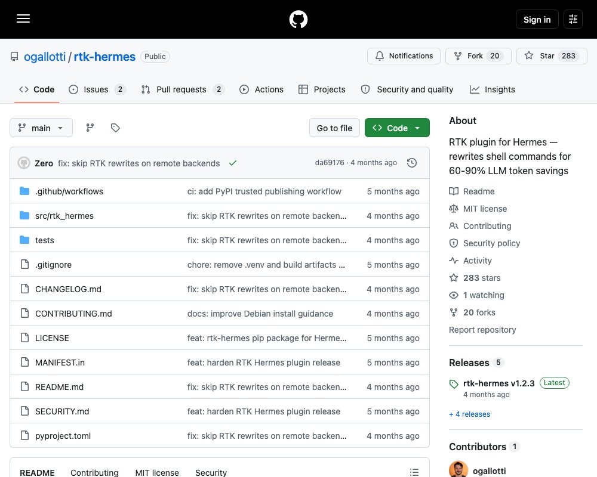The height and width of the screenshot is (477, 597).
Task: Open latest commit message link
Action: [x=139, y=163]
